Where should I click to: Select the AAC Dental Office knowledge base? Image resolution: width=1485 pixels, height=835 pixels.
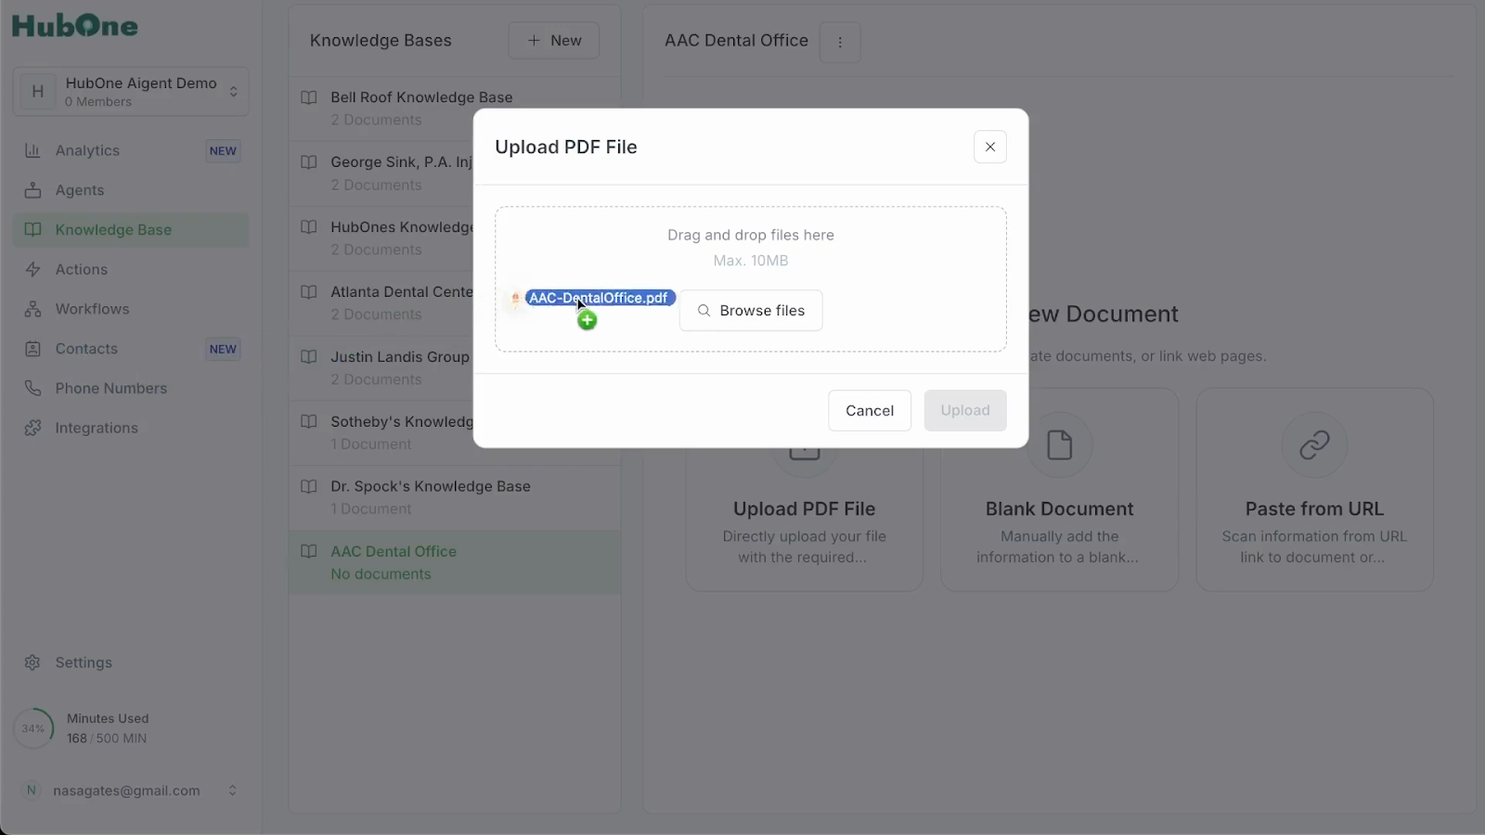pyautogui.click(x=455, y=562)
